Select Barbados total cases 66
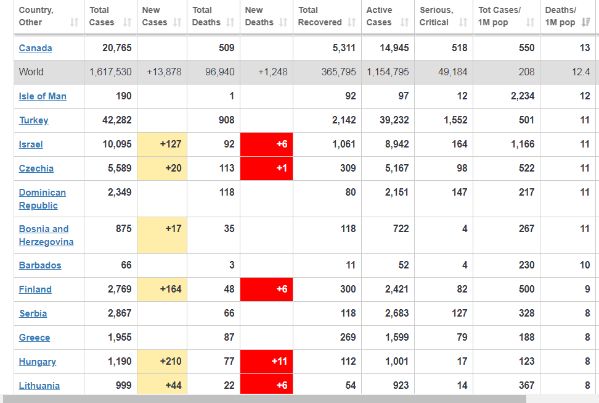 126,265
